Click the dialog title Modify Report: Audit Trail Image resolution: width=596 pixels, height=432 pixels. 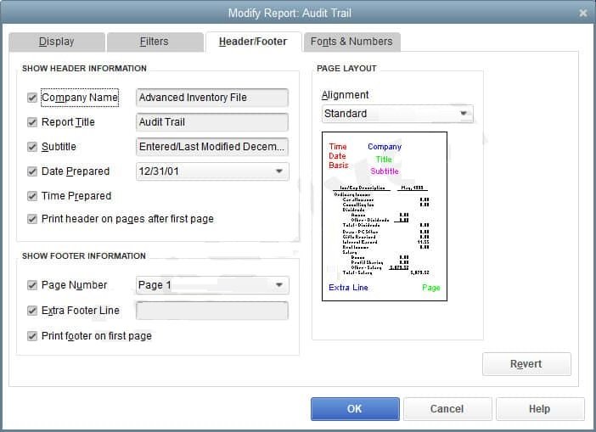290,14
